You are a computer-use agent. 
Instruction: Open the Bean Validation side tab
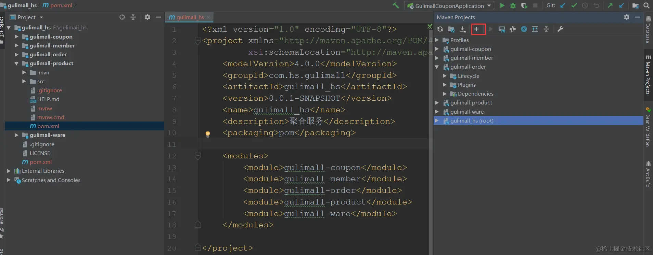[x=648, y=127]
